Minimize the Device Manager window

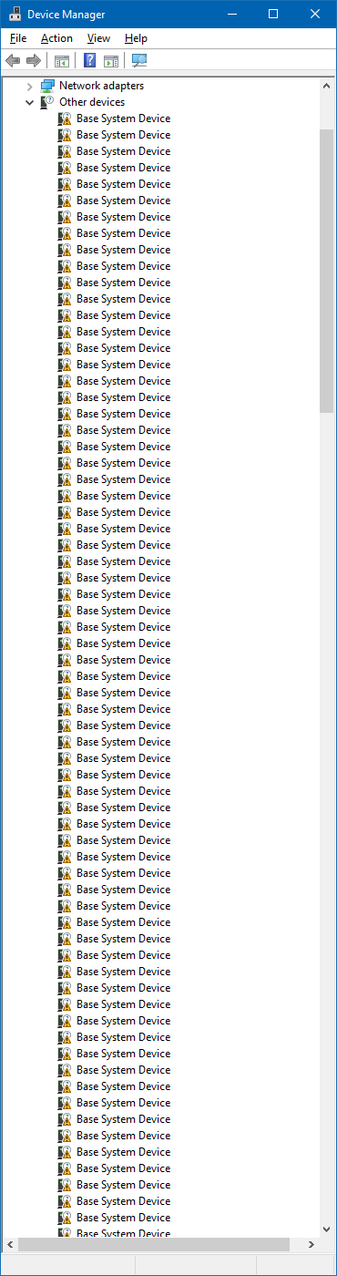pos(232,15)
